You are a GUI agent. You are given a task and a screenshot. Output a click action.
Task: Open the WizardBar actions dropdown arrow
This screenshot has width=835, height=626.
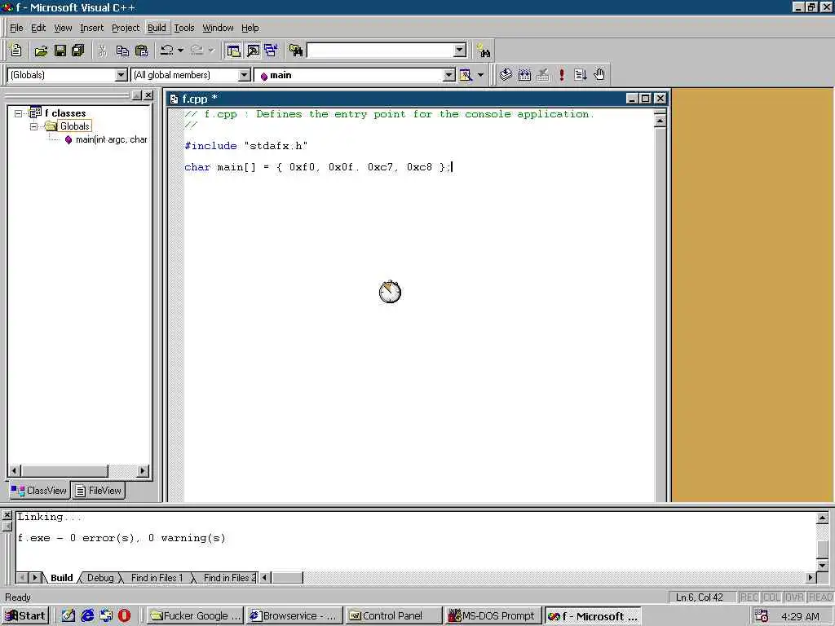(x=480, y=75)
